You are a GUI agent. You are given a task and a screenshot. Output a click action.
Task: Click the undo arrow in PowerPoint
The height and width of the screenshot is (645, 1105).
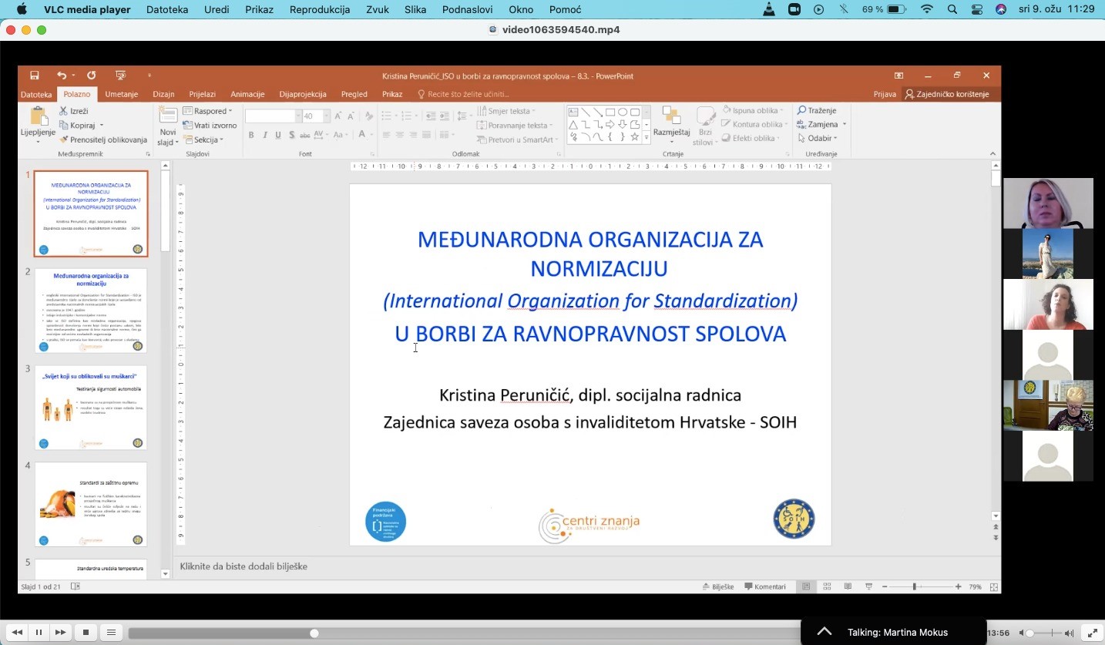click(x=61, y=76)
